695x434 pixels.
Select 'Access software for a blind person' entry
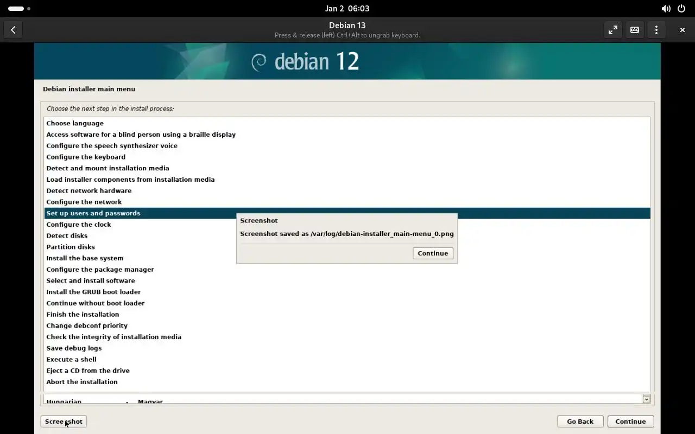347,135
